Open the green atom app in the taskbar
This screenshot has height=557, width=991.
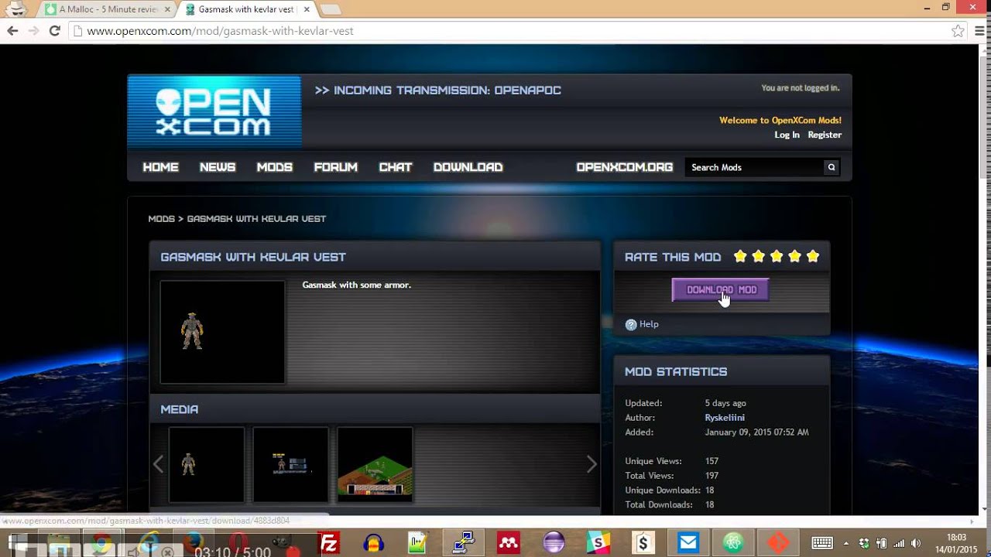click(x=733, y=543)
